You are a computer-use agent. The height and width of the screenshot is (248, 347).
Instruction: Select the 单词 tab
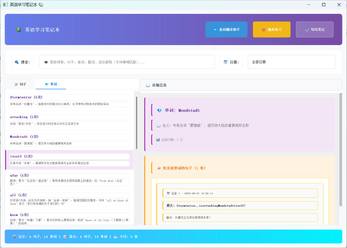[51, 84]
